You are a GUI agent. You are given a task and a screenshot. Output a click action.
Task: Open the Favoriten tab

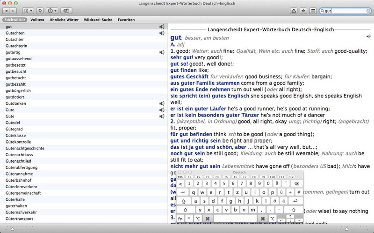126,20
